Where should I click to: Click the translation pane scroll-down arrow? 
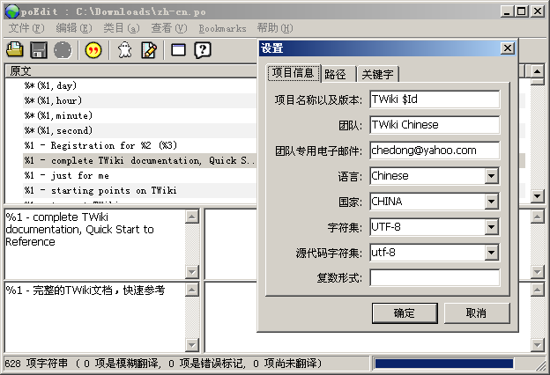click(x=191, y=345)
